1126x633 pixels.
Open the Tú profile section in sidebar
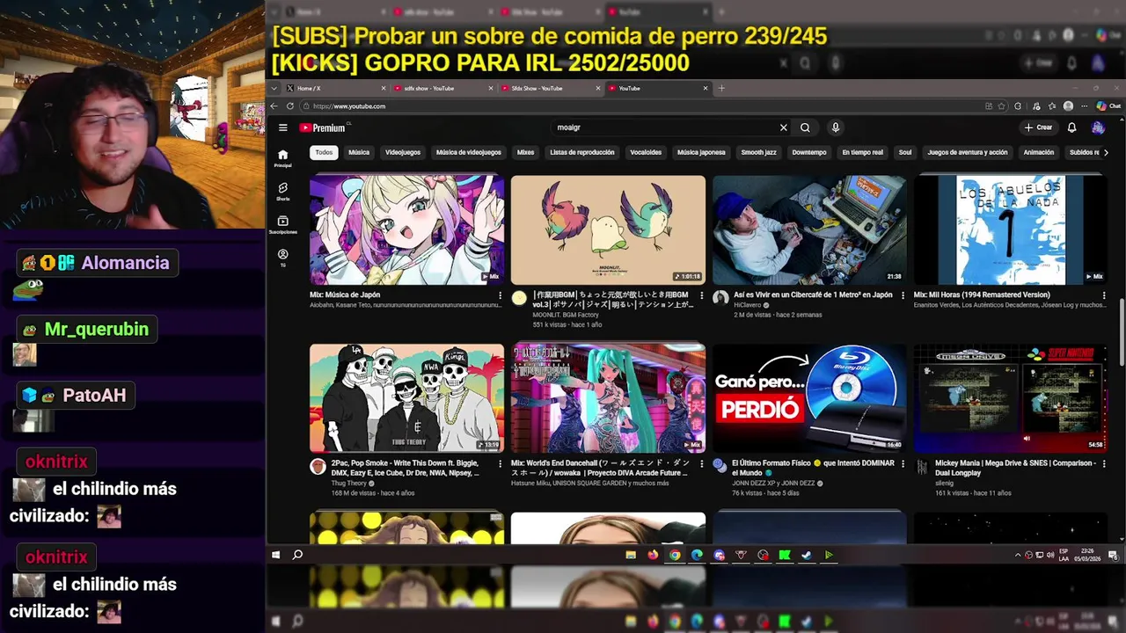282,257
